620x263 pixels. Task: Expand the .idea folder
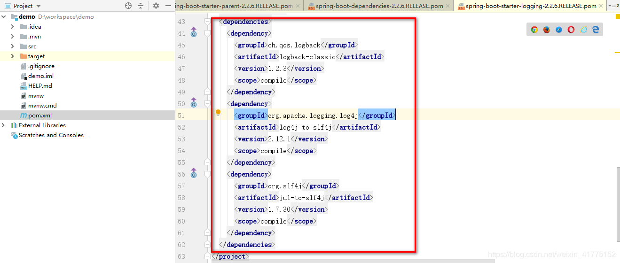(13, 26)
